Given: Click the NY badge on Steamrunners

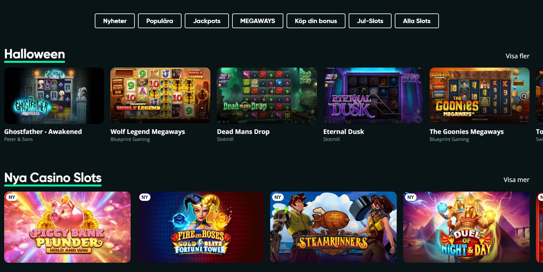Looking at the screenshot, I should point(278,197).
